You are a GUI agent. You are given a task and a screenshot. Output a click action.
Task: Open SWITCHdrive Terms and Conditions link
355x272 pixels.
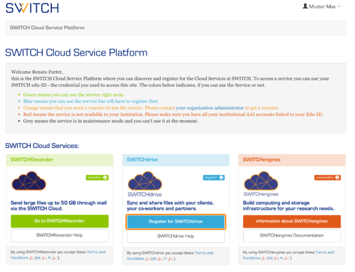[204, 253]
